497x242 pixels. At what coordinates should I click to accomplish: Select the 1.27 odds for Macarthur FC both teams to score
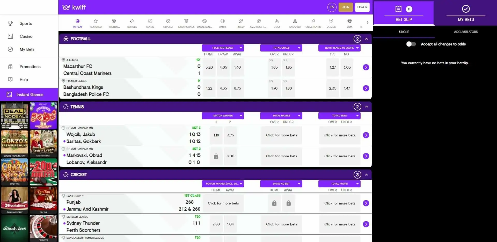tap(333, 67)
